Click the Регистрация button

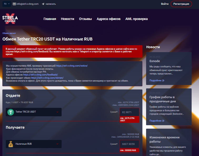pyautogui.click(x=181, y=4)
